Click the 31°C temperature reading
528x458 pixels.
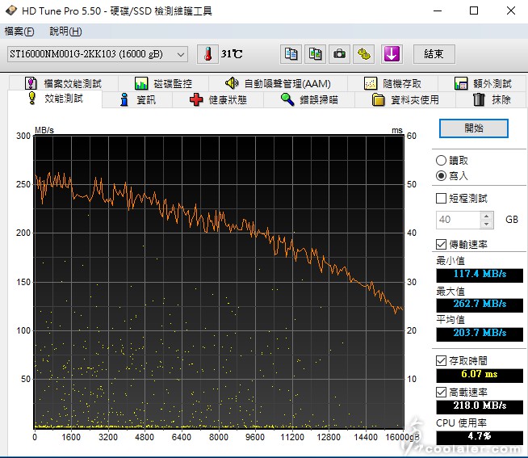(232, 54)
